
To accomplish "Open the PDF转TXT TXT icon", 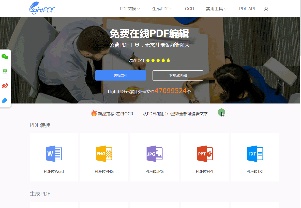I will point(255,153).
